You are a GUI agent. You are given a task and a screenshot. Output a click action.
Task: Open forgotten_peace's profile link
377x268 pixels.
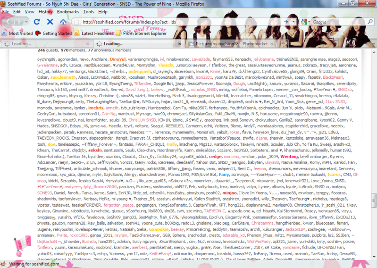[118, 205]
